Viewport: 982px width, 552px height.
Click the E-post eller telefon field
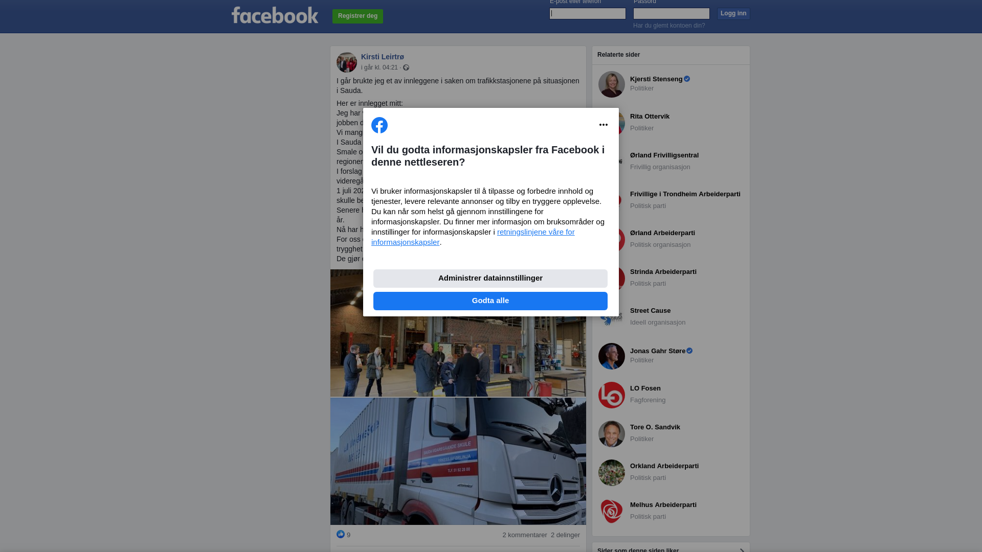tap(588, 13)
